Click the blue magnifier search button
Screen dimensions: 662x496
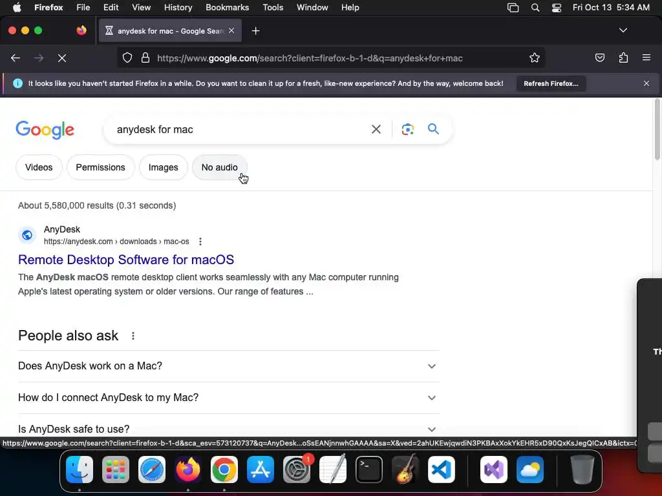pos(433,129)
